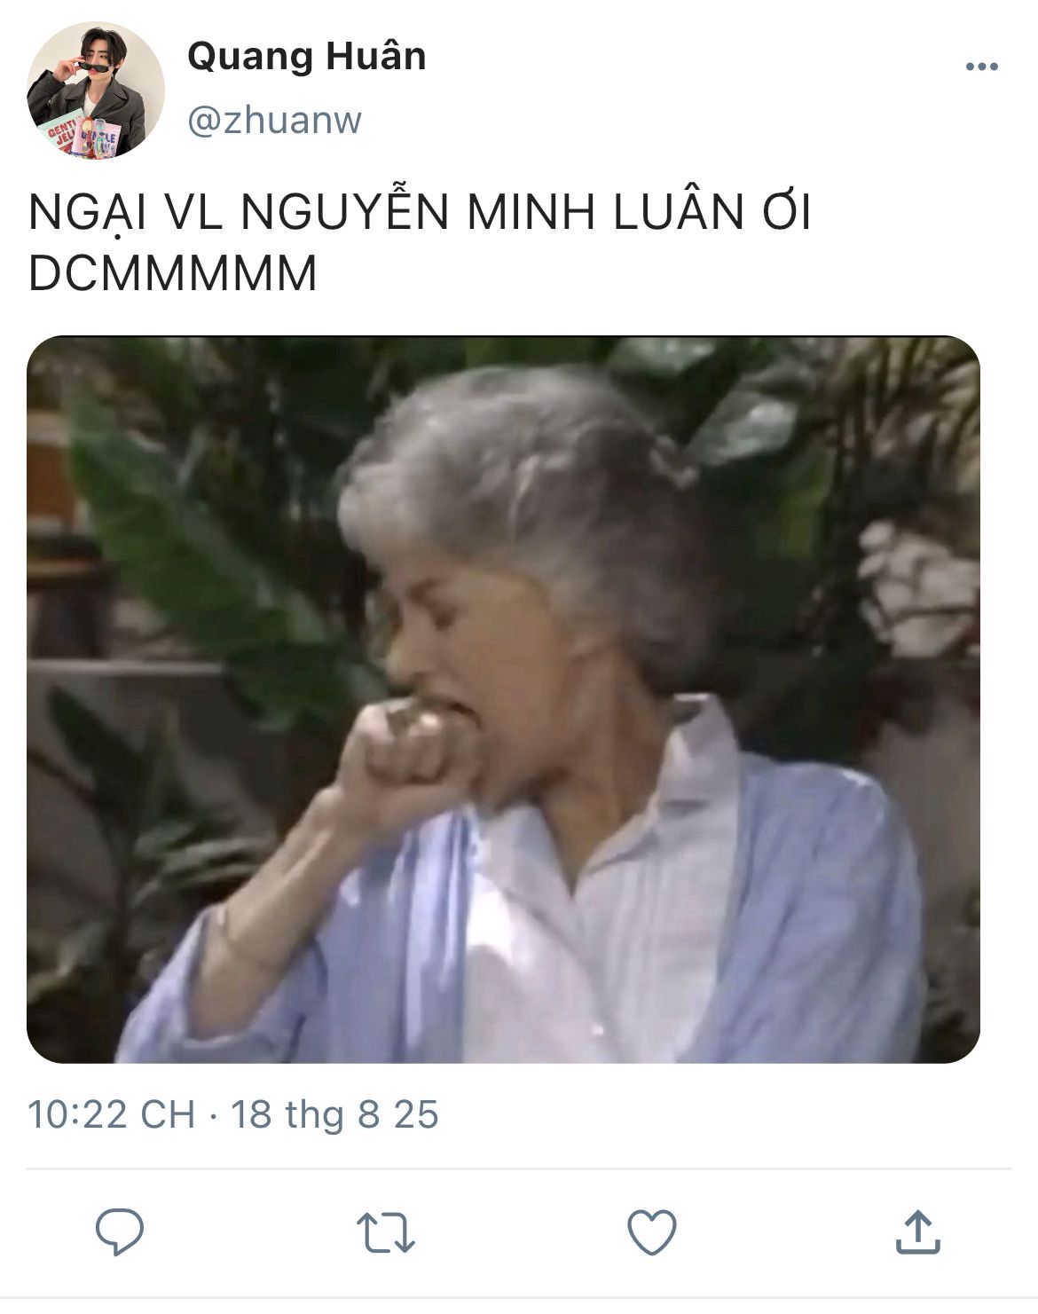The width and height of the screenshot is (1038, 1314).
Task: Reply to Quang Huân's tweet
Action: (x=120, y=1231)
